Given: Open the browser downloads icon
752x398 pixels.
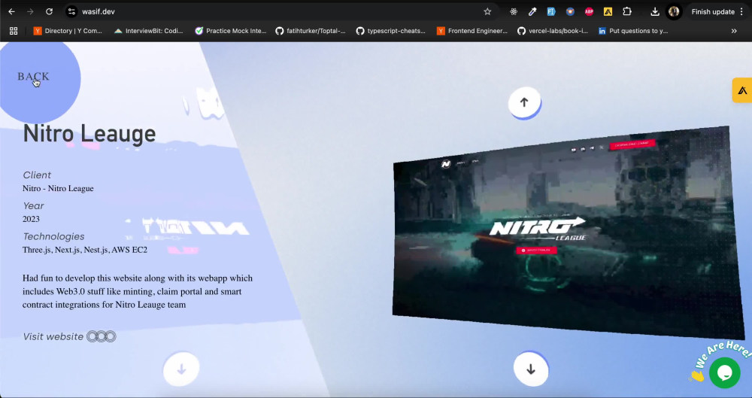Looking at the screenshot, I should [655, 11].
